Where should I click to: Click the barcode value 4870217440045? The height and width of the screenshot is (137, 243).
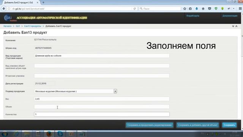(x=43, y=48)
